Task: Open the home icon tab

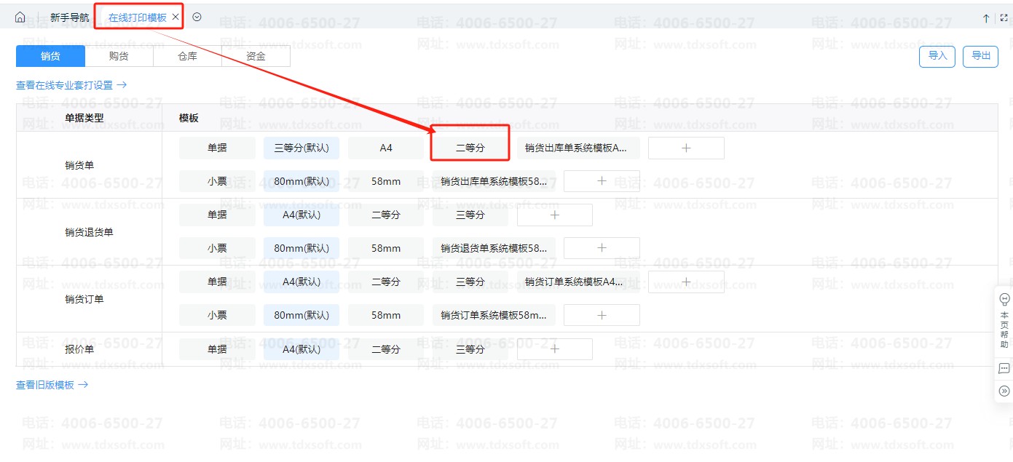Action: tap(20, 17)
